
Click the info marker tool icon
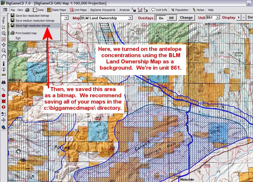4,64
